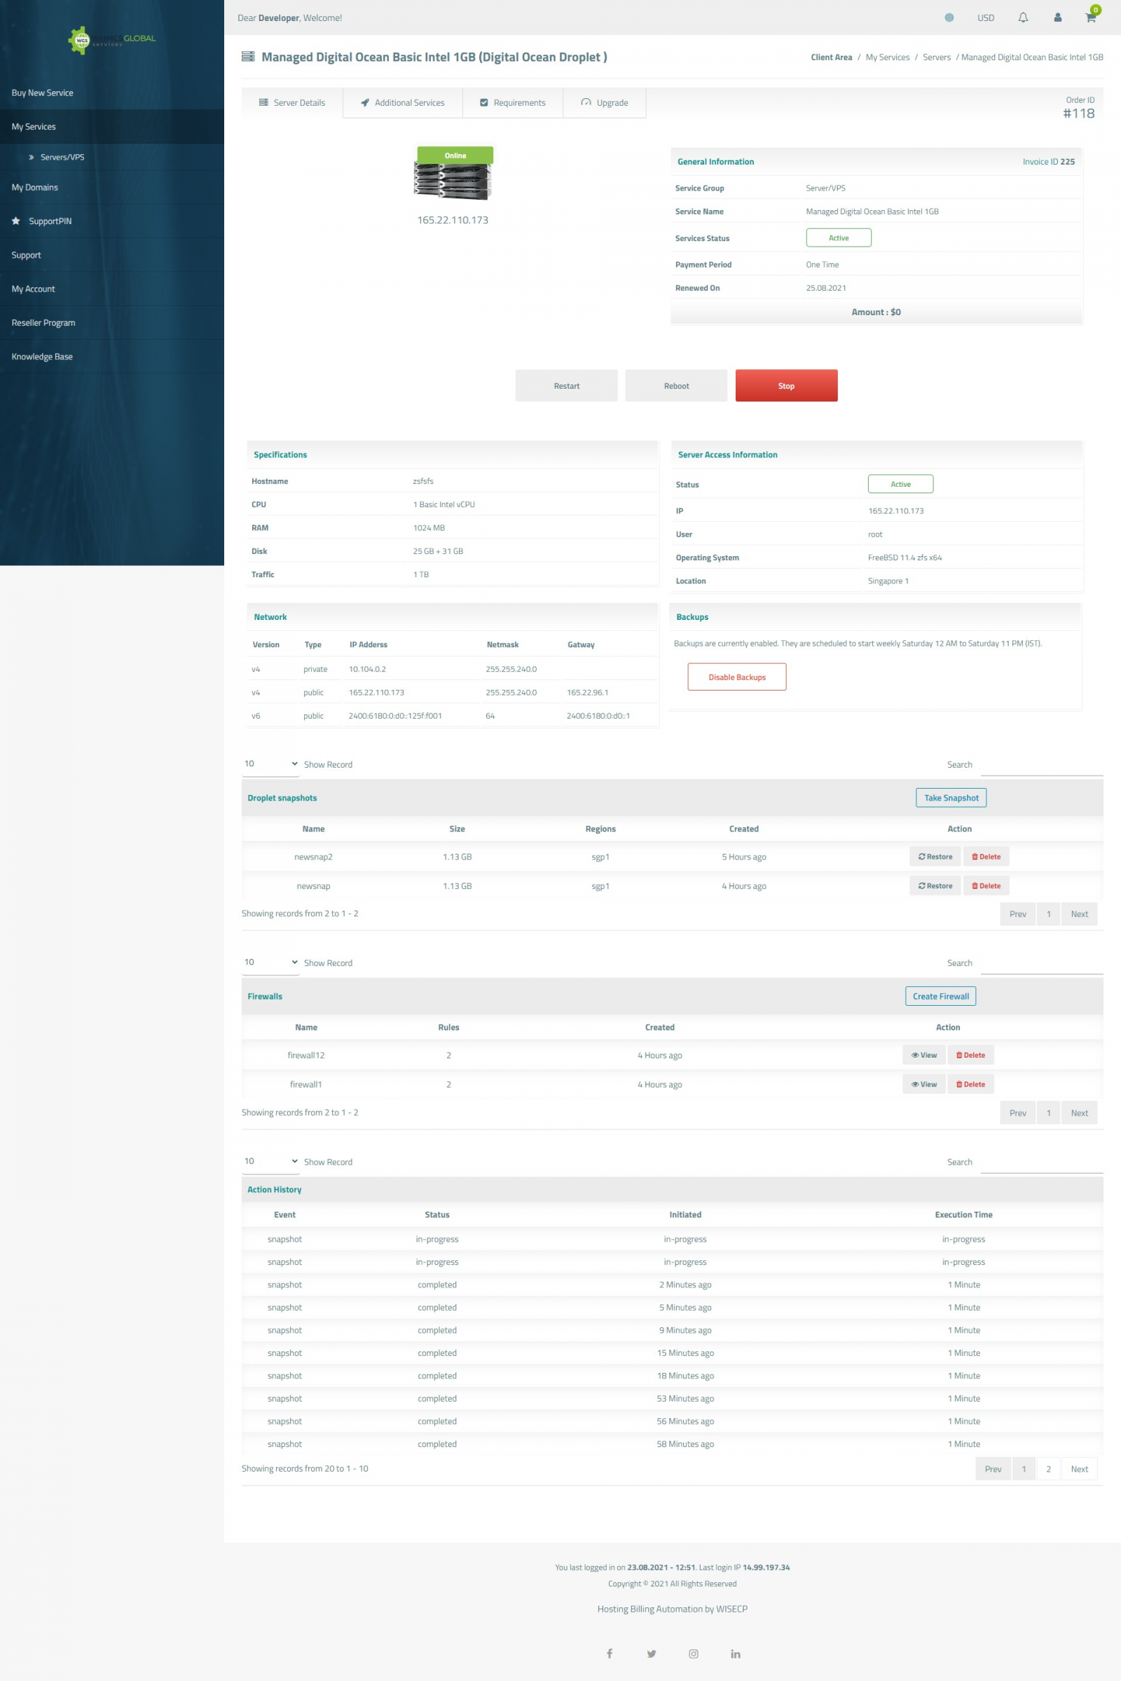This screenshot has height=1681, width=1121.
Task: Switch to Requirements tab
Action: pyautogui.click(x=513, y=103)
